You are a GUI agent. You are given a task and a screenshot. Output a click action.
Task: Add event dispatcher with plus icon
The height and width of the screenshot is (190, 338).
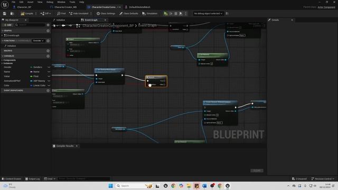(x=48, y=91)
